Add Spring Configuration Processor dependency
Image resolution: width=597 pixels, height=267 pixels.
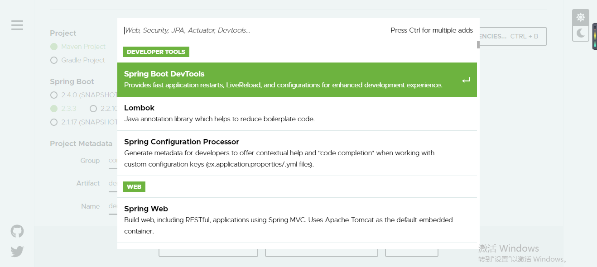point(297,153)
